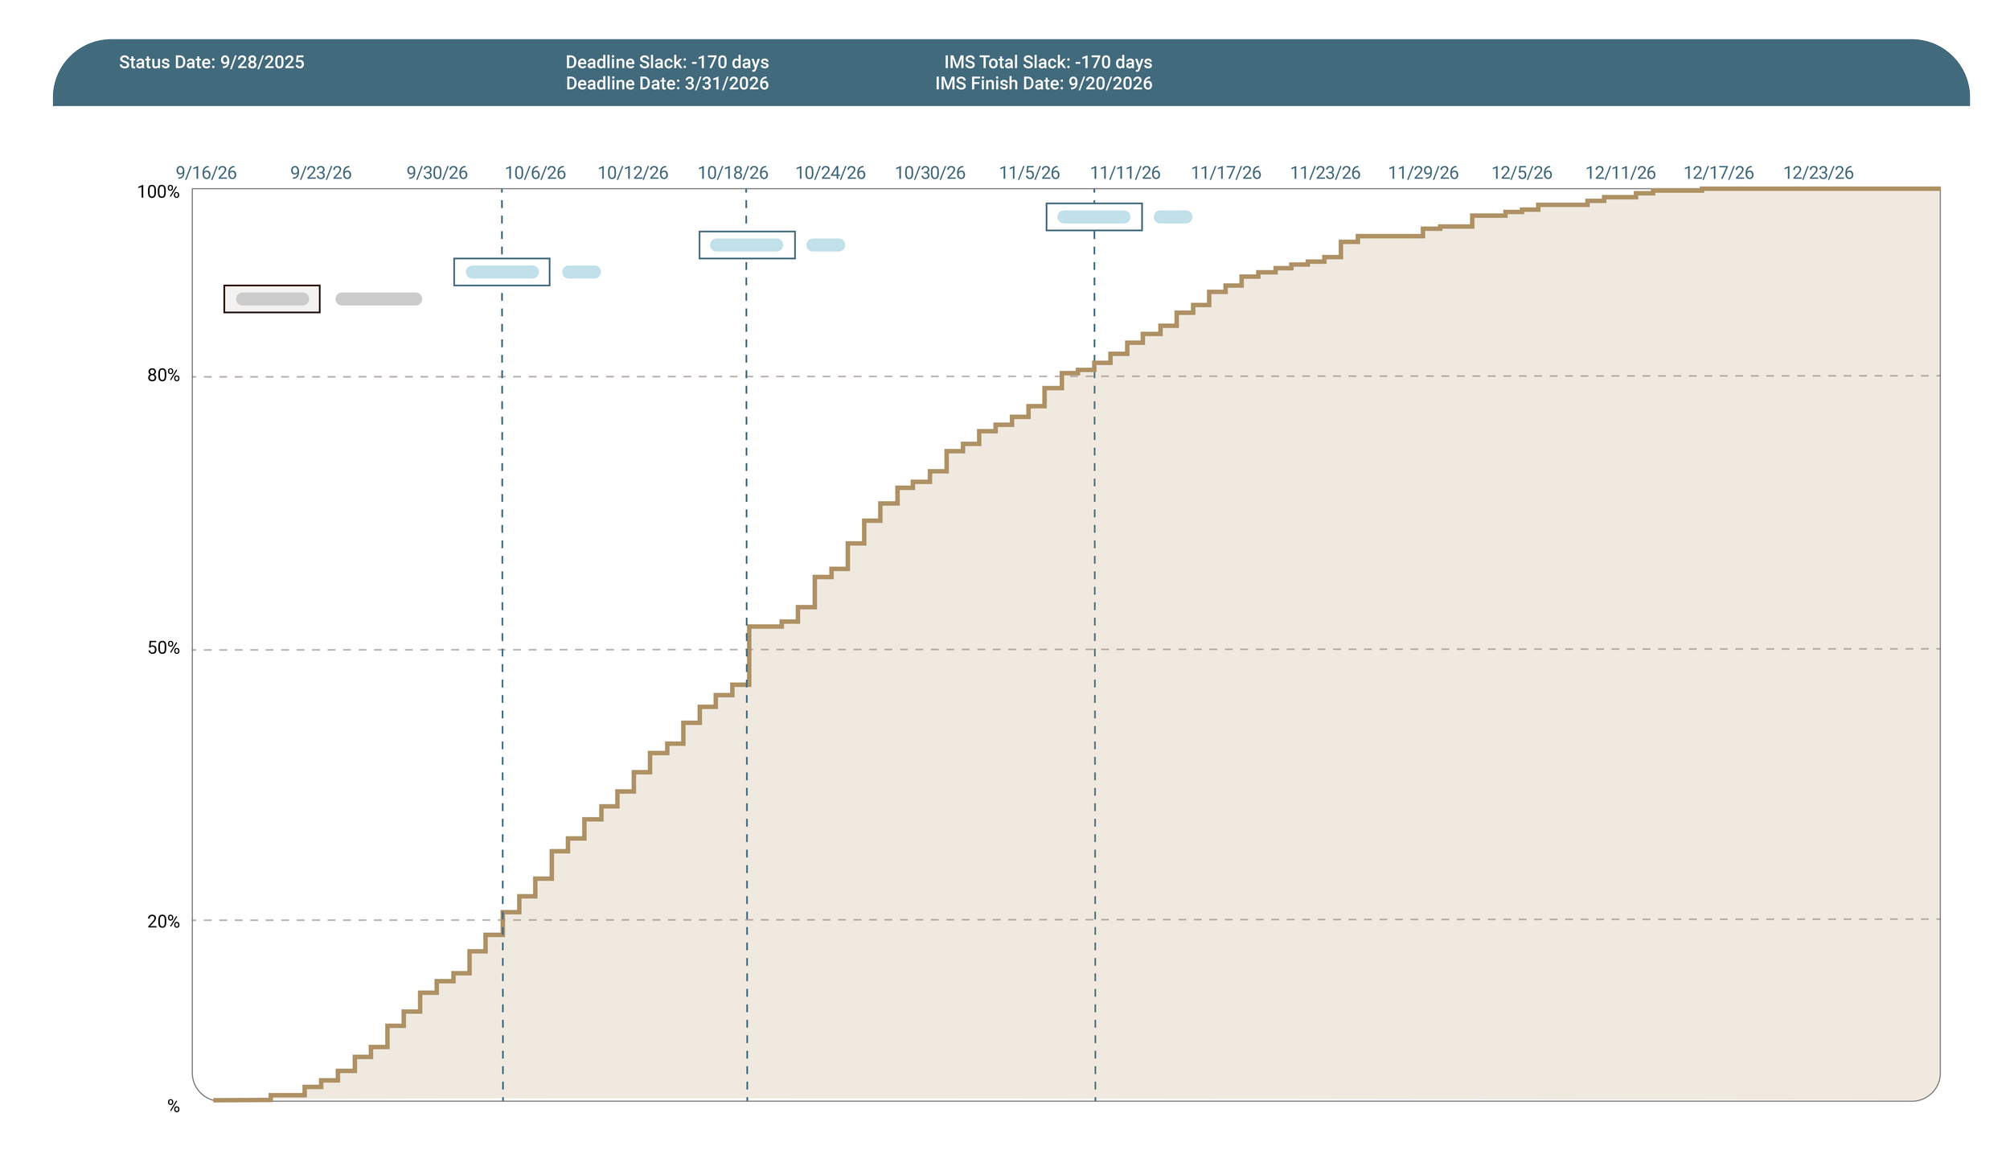The width and height of the screenshot is (2010, 1171).
Task: Click the IMS Finish Date: 9/20/2026 text
Action: click(1044, 83)
